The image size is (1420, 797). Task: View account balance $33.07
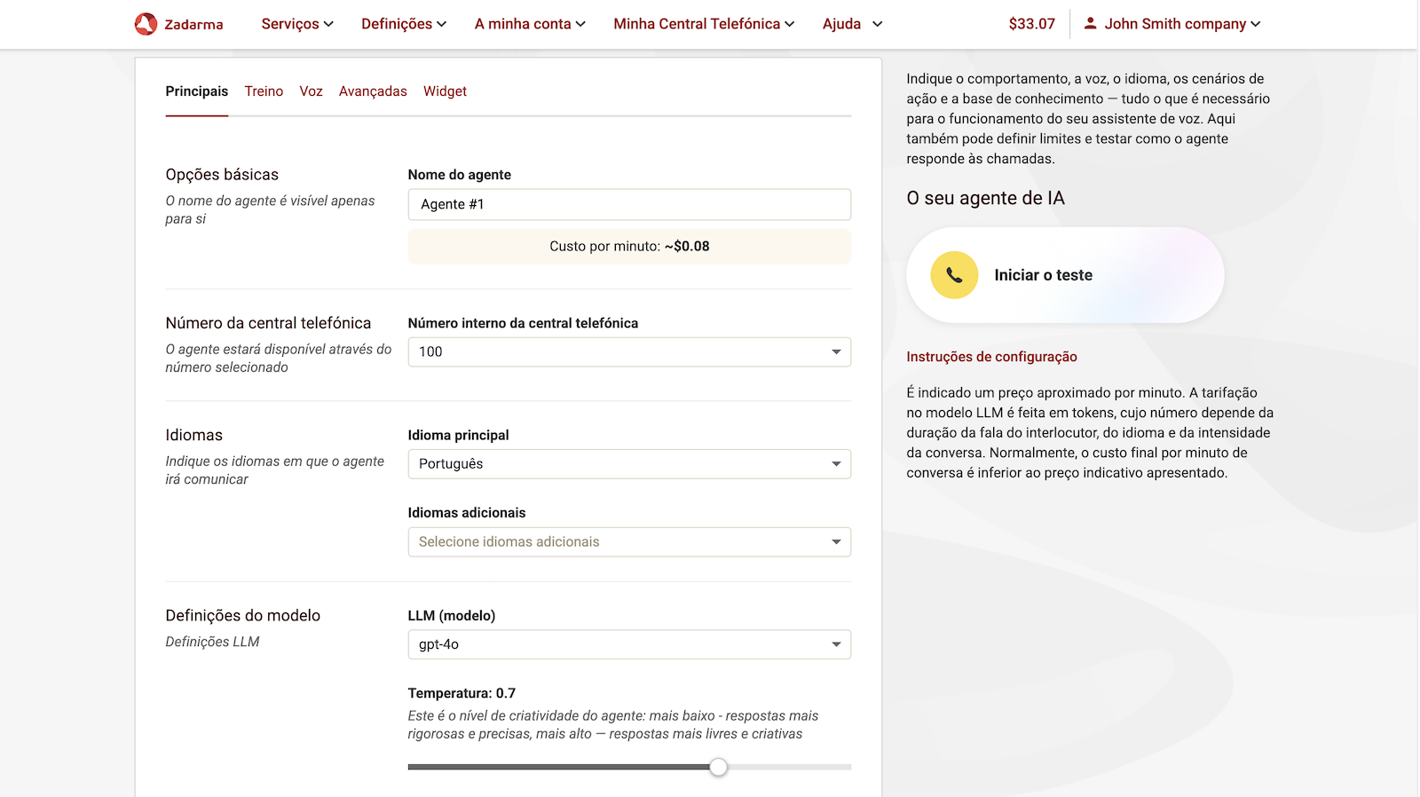(1031, 24)
